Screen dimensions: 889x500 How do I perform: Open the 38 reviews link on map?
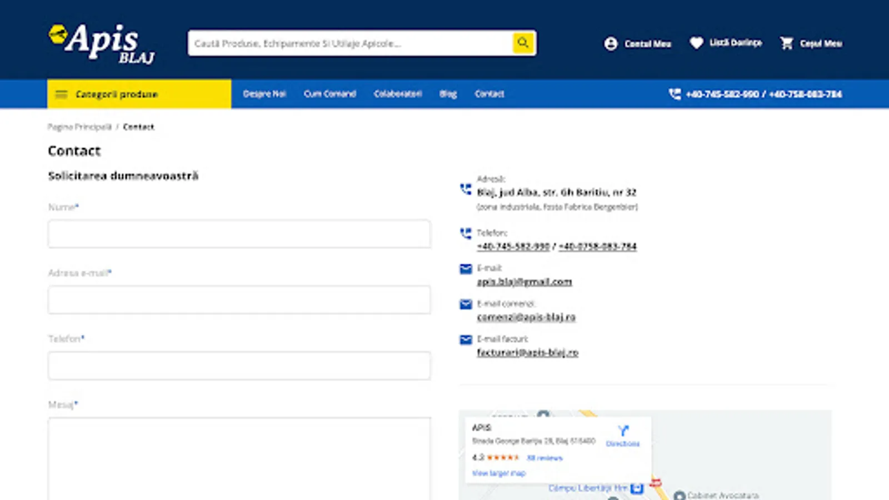(545, 458)
